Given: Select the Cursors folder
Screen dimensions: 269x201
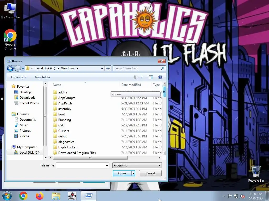Looking at the screenshot, I should coord(64,131).
